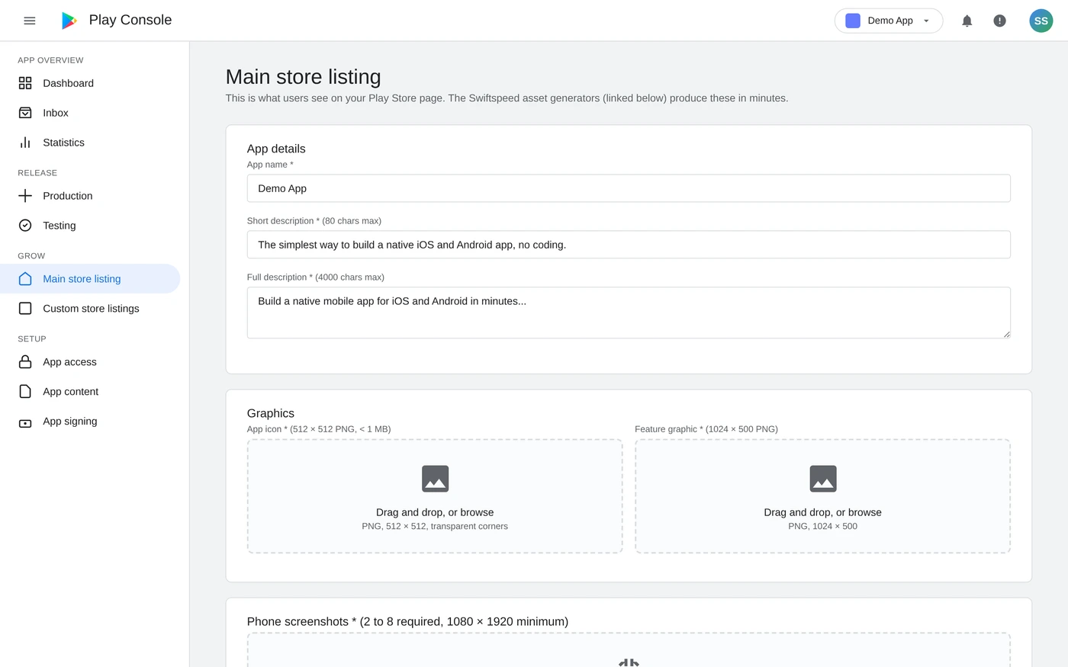The width and height of the screenshot is (1068, 667).
Task: Open the Demo App selector dropdown
Action: pyautogui.click(x=887, y=21)
